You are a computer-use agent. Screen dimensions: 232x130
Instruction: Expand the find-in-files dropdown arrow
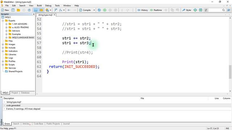[50, 10]
